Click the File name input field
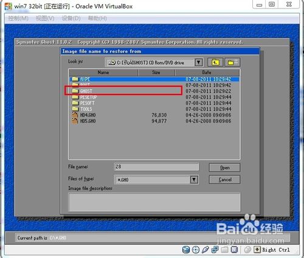304x258 pixels. point(156,167)
